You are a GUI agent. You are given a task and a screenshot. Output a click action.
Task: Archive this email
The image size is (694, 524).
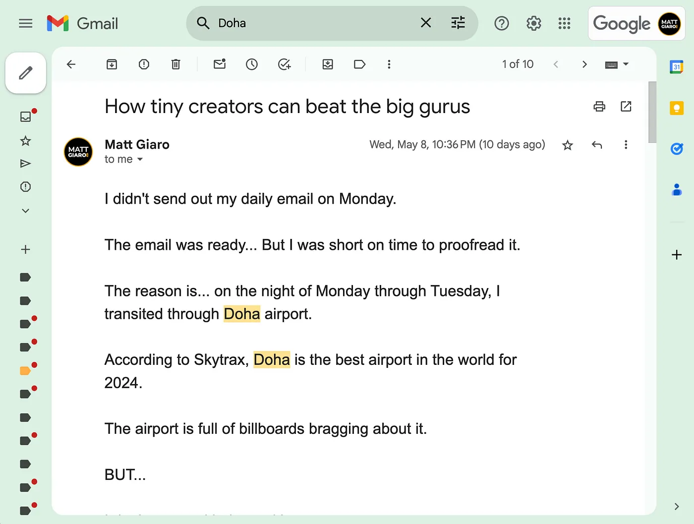tap(112, 64)
